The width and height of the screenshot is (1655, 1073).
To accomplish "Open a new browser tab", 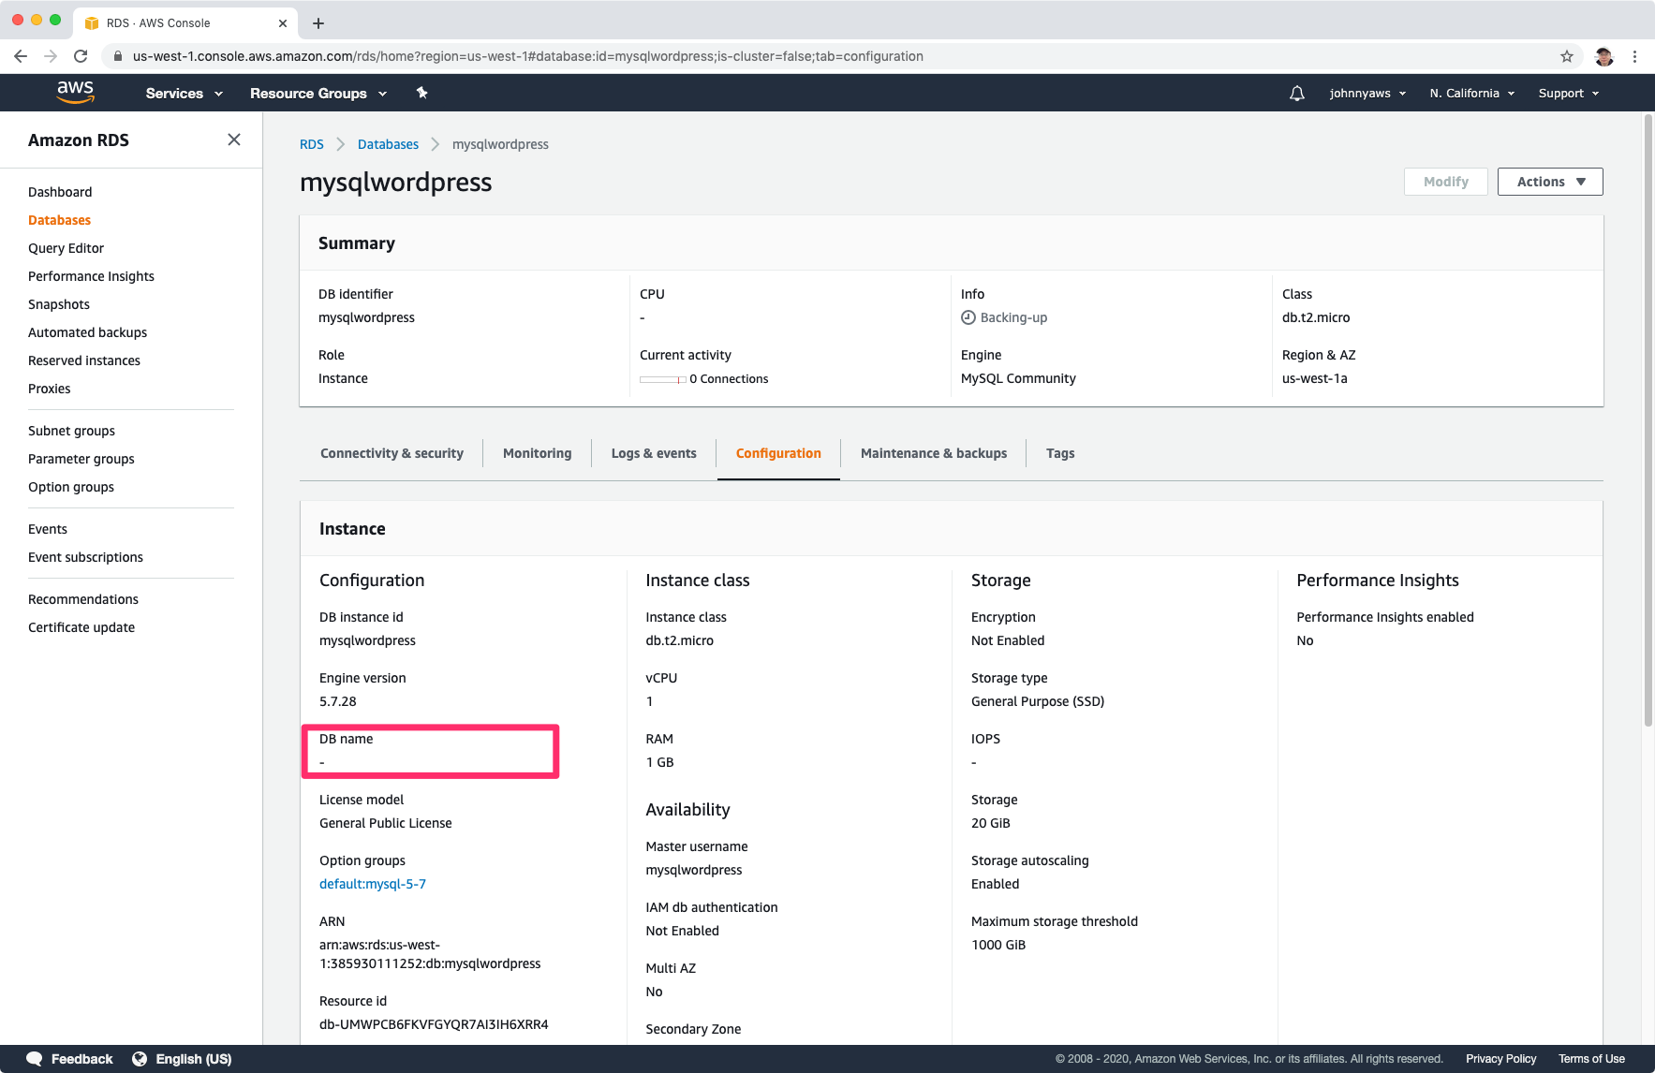I will tap(318, 23).
